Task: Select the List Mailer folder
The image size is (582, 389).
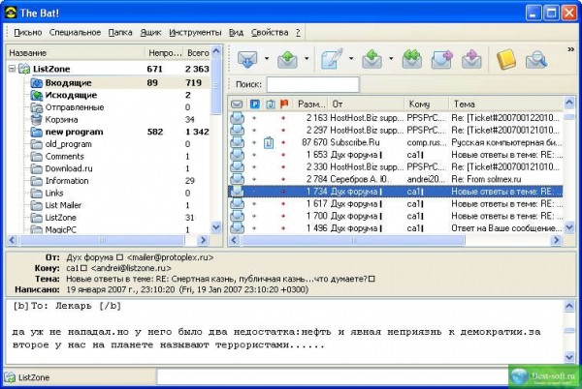Action: (x=63, y=205)
